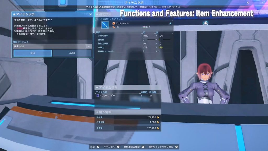Close the アイテムラボ confirmation dialog
Image resolution: width=268 pixels, height=151 pixels.
[90, 14]
